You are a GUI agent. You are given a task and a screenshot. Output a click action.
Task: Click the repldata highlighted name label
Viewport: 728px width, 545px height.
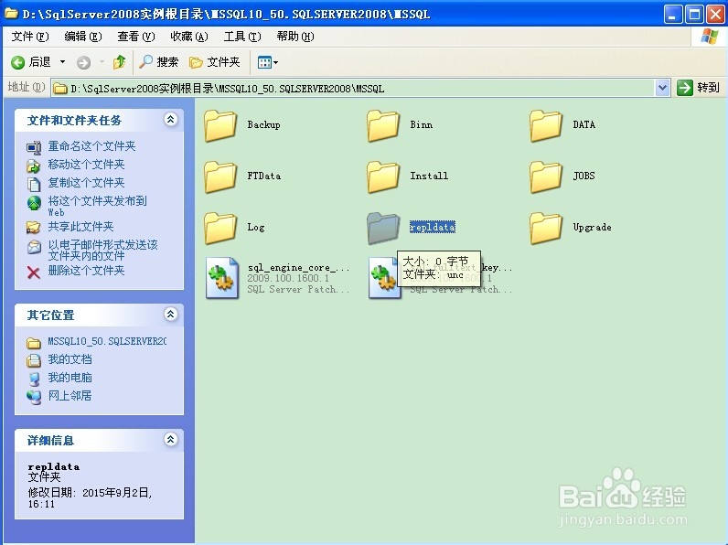(433, 227)
